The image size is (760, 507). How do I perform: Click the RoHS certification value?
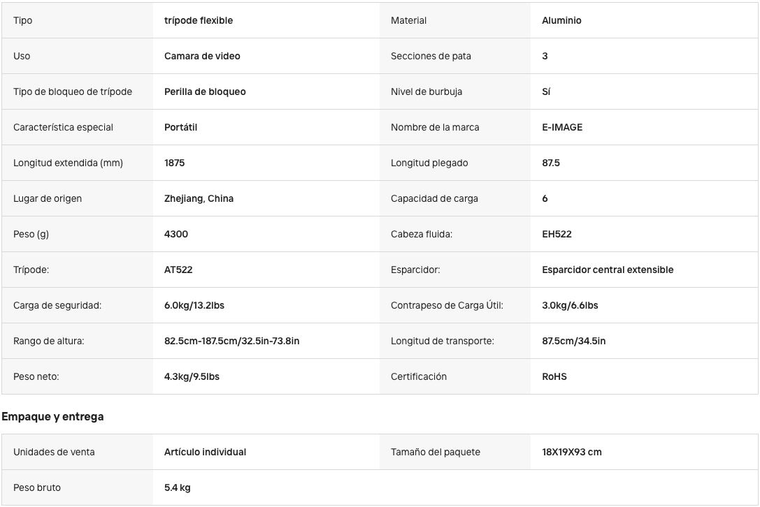click(554, 376)
